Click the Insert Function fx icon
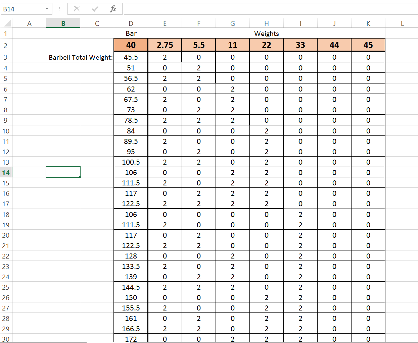Image resolution: width=418 pixels, height=343 pixels. point(113,9)
